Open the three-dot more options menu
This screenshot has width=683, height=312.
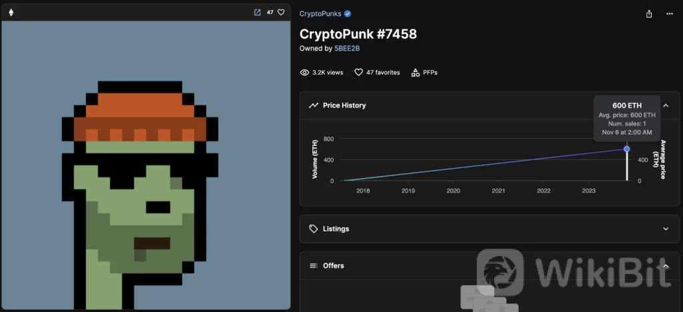670,14
